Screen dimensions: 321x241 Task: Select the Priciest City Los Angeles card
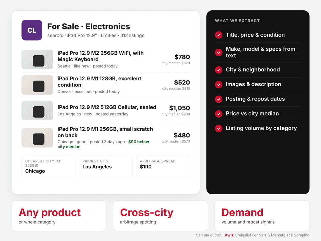(x=106, y=166)
